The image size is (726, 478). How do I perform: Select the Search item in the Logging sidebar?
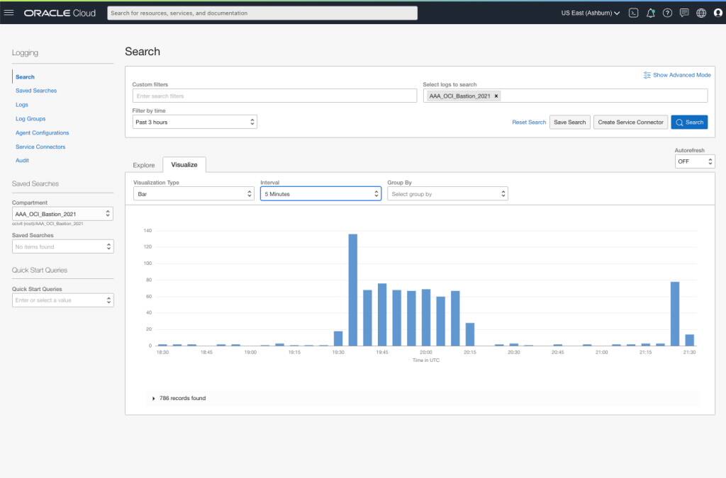tap(25, 76)
